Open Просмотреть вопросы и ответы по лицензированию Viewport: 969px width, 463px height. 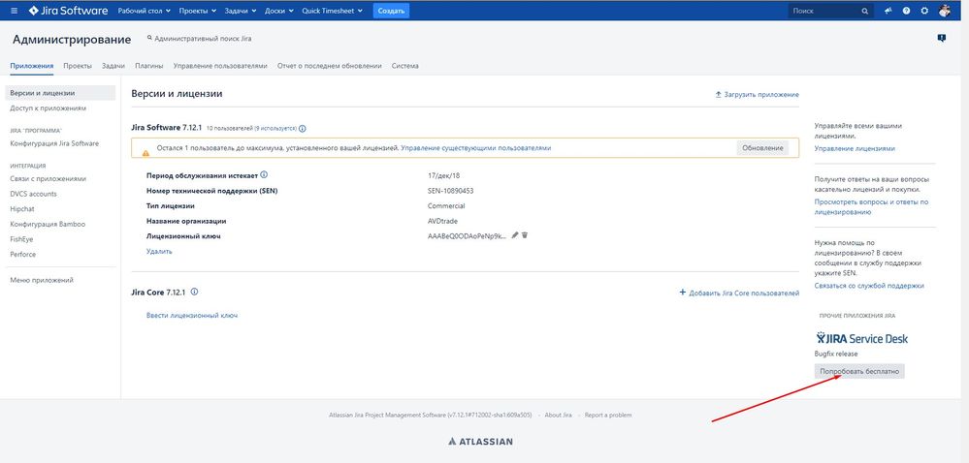click(871, 207)
